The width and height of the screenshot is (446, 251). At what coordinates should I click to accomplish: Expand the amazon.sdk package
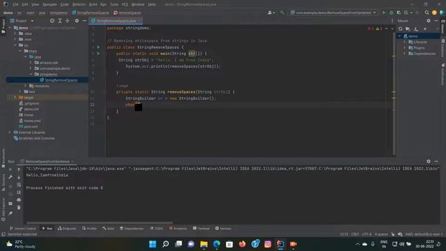[31, 63]
